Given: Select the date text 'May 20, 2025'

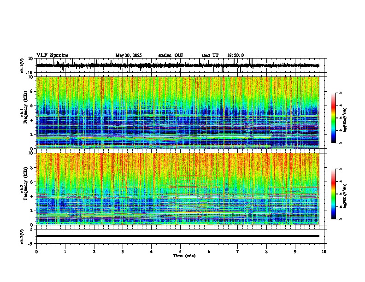Looking at the screenshot, I should (x=129, y=55).
